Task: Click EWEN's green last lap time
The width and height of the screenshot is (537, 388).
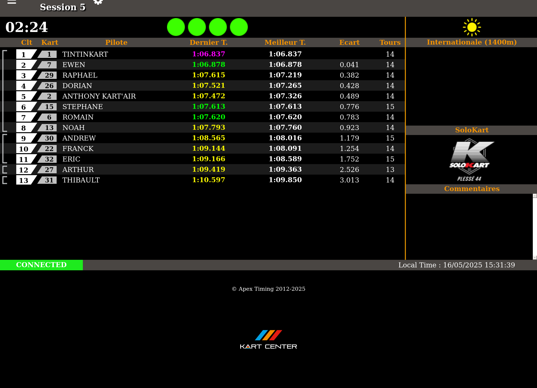Action: (x=208, y=64)
